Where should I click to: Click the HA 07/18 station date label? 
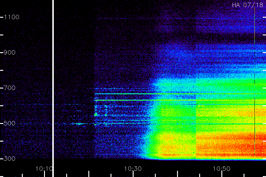coord(247,5)
